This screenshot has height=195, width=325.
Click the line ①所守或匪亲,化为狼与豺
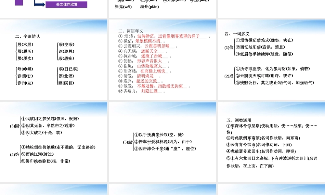coord(273,69)
